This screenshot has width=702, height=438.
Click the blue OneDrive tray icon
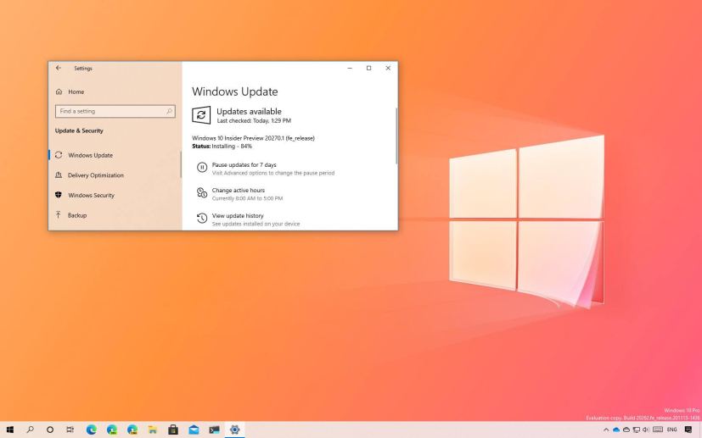(616, 430)
